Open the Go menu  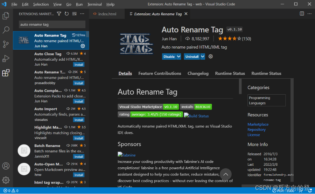coord(69,4)
